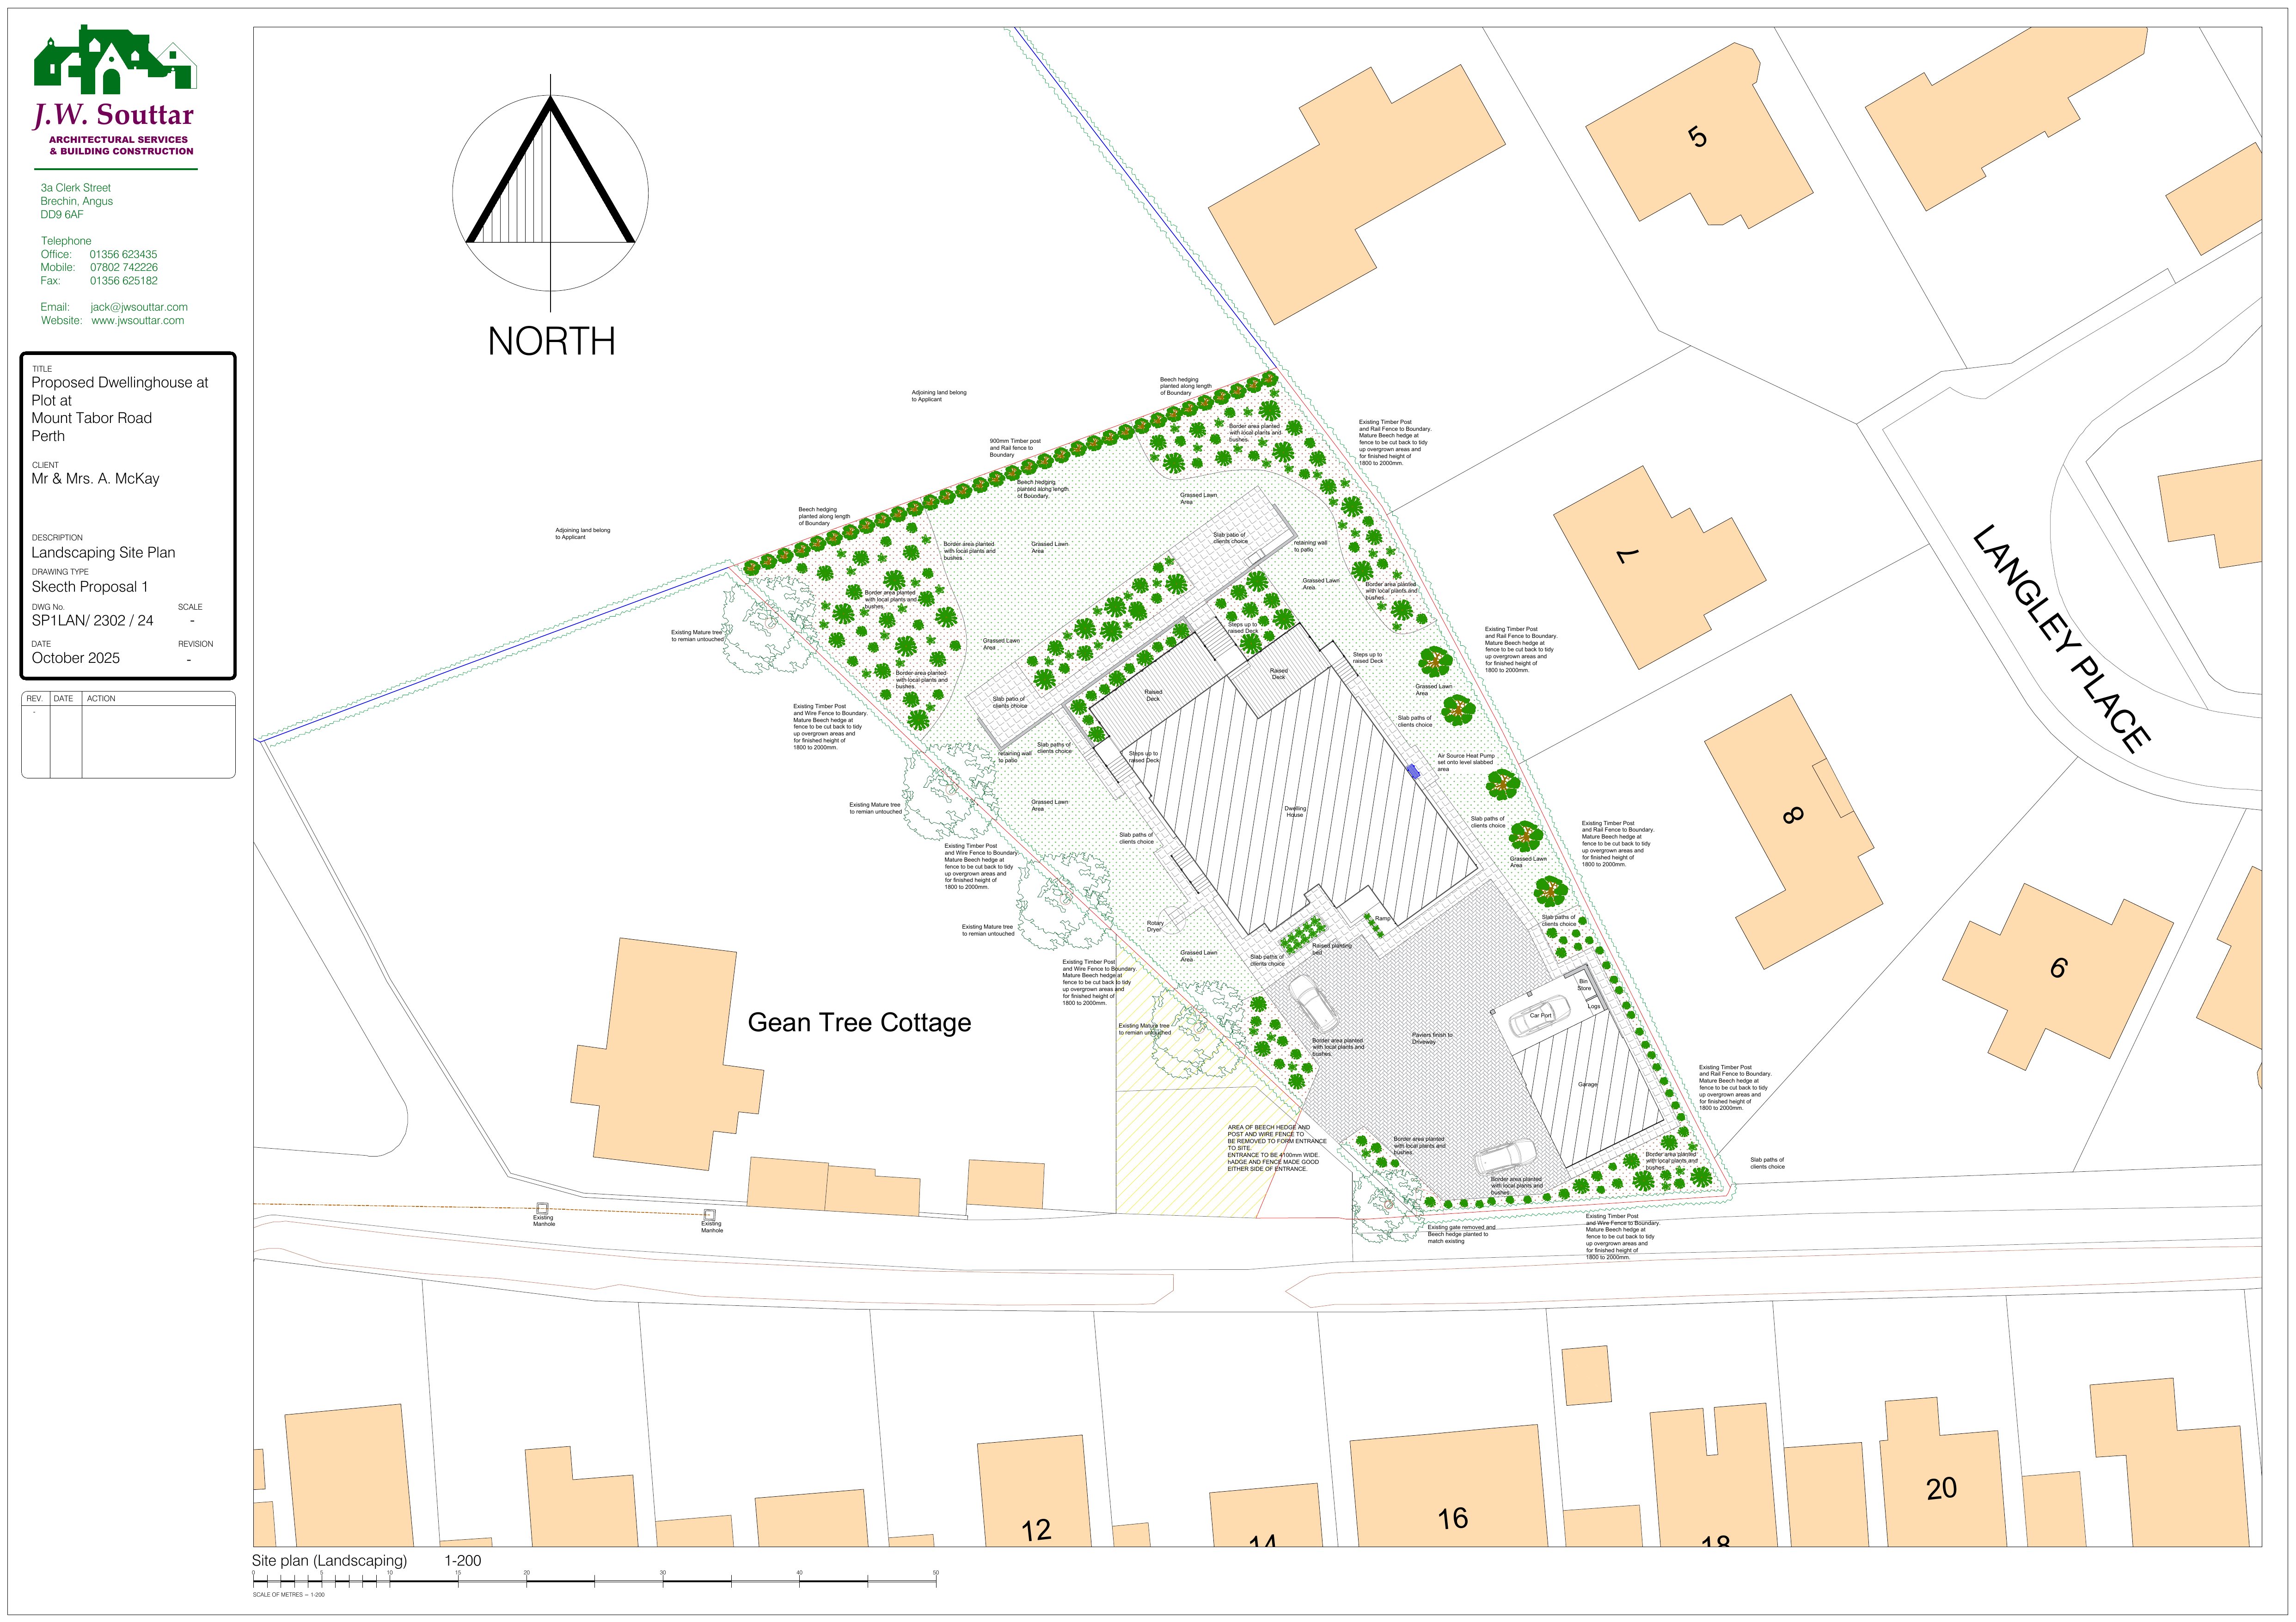Screen dimensions: 2296x1622
Task: Click the blue Air Source Heat Pump symbol
Action: point(1414,771)
